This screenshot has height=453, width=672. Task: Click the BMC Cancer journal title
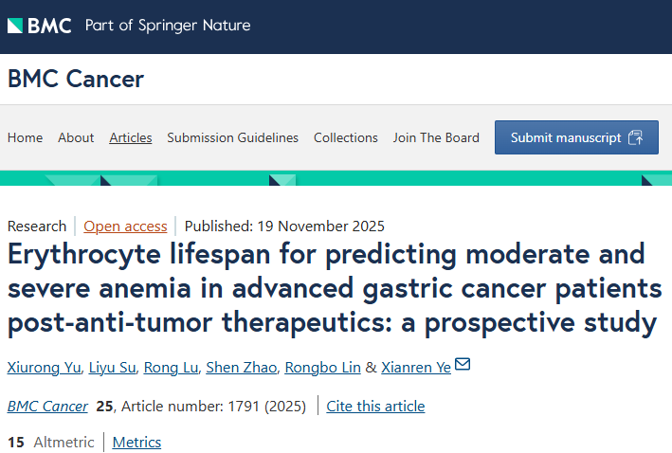click(76, 79)
